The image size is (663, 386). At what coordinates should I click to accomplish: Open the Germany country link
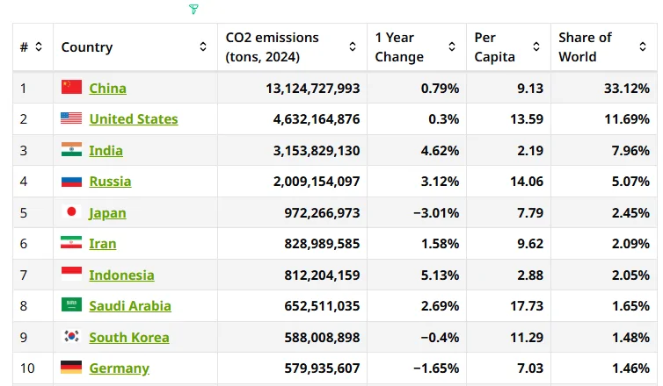pos(119,368)
